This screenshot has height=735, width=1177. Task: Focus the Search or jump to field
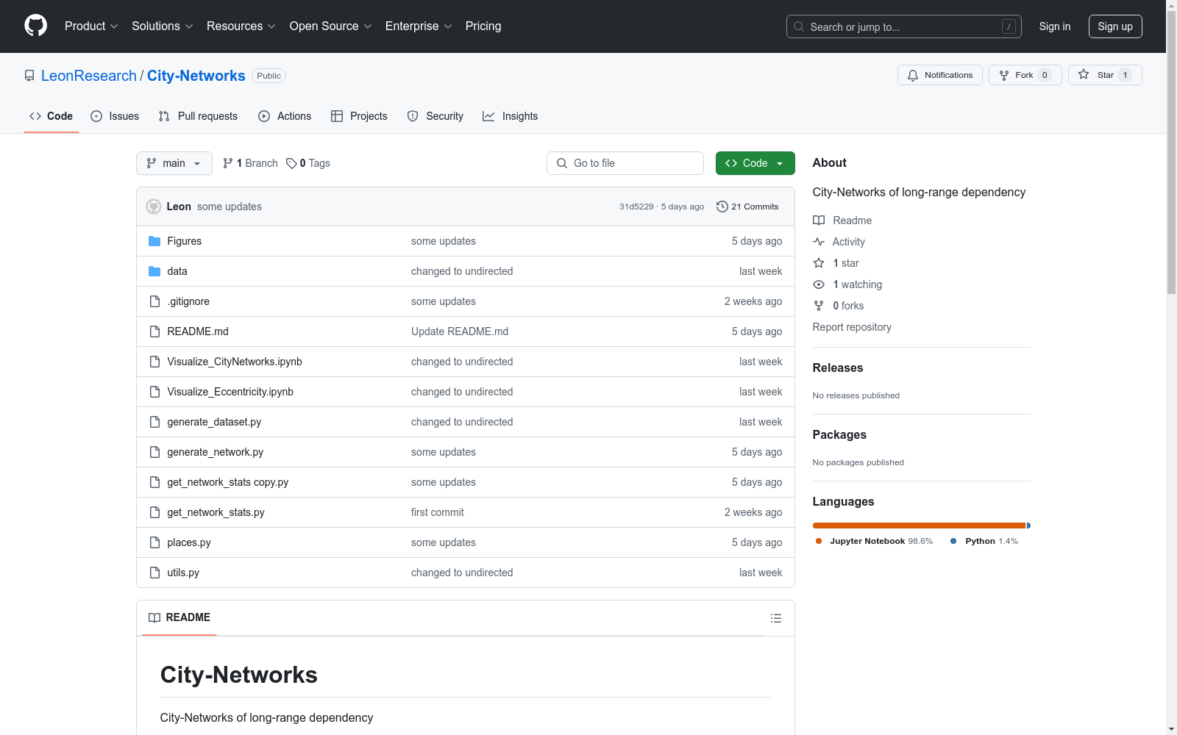pos(904,26)
